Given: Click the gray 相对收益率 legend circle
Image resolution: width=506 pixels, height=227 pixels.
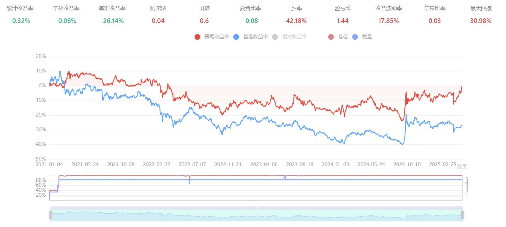Looking at the screenshot, I should [275, 37].
